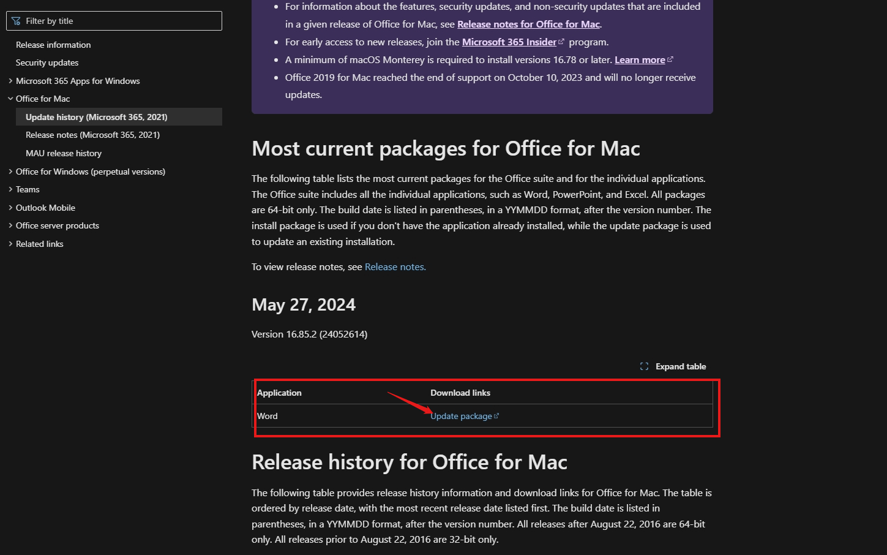Open Security updates in sidebar
Screen dimensions: 887x555
point(47,62)
